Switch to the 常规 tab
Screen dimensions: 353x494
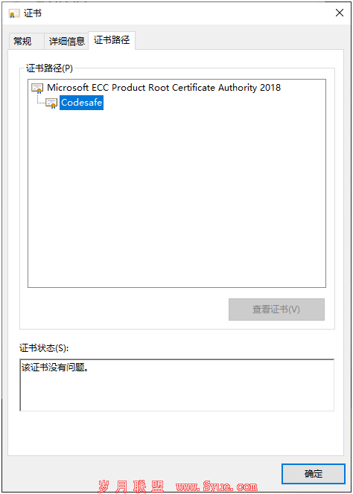[22, 41]
